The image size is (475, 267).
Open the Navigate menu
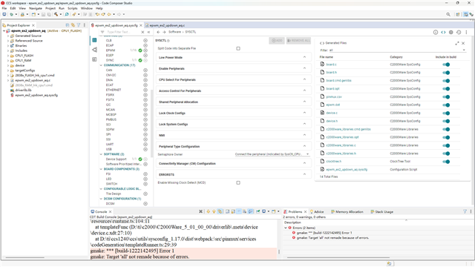click(x=36, y=8)
